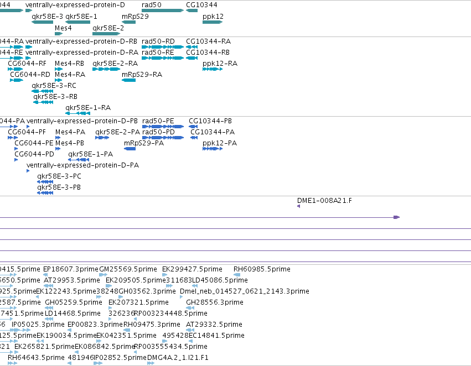Click ventrally-expressed-protein-D-PB protein label

coord(82,122)
